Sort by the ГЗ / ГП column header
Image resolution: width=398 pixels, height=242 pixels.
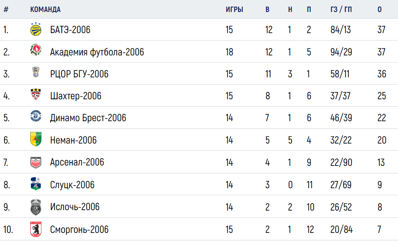tap(341, 10)
